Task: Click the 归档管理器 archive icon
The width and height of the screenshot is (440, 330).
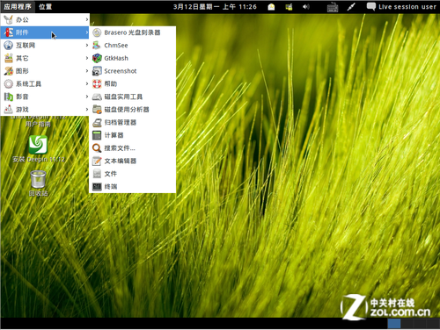Action: click(97, 122)
